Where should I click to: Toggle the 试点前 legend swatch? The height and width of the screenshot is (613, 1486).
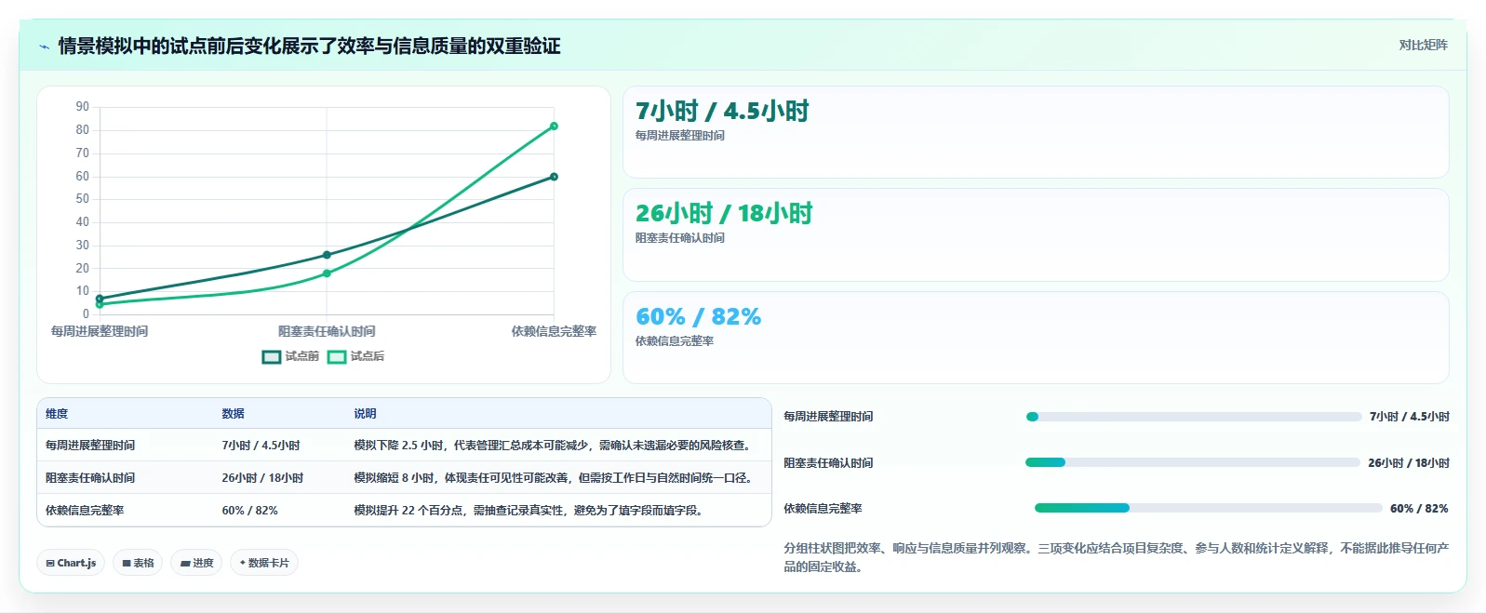point(272,356)
